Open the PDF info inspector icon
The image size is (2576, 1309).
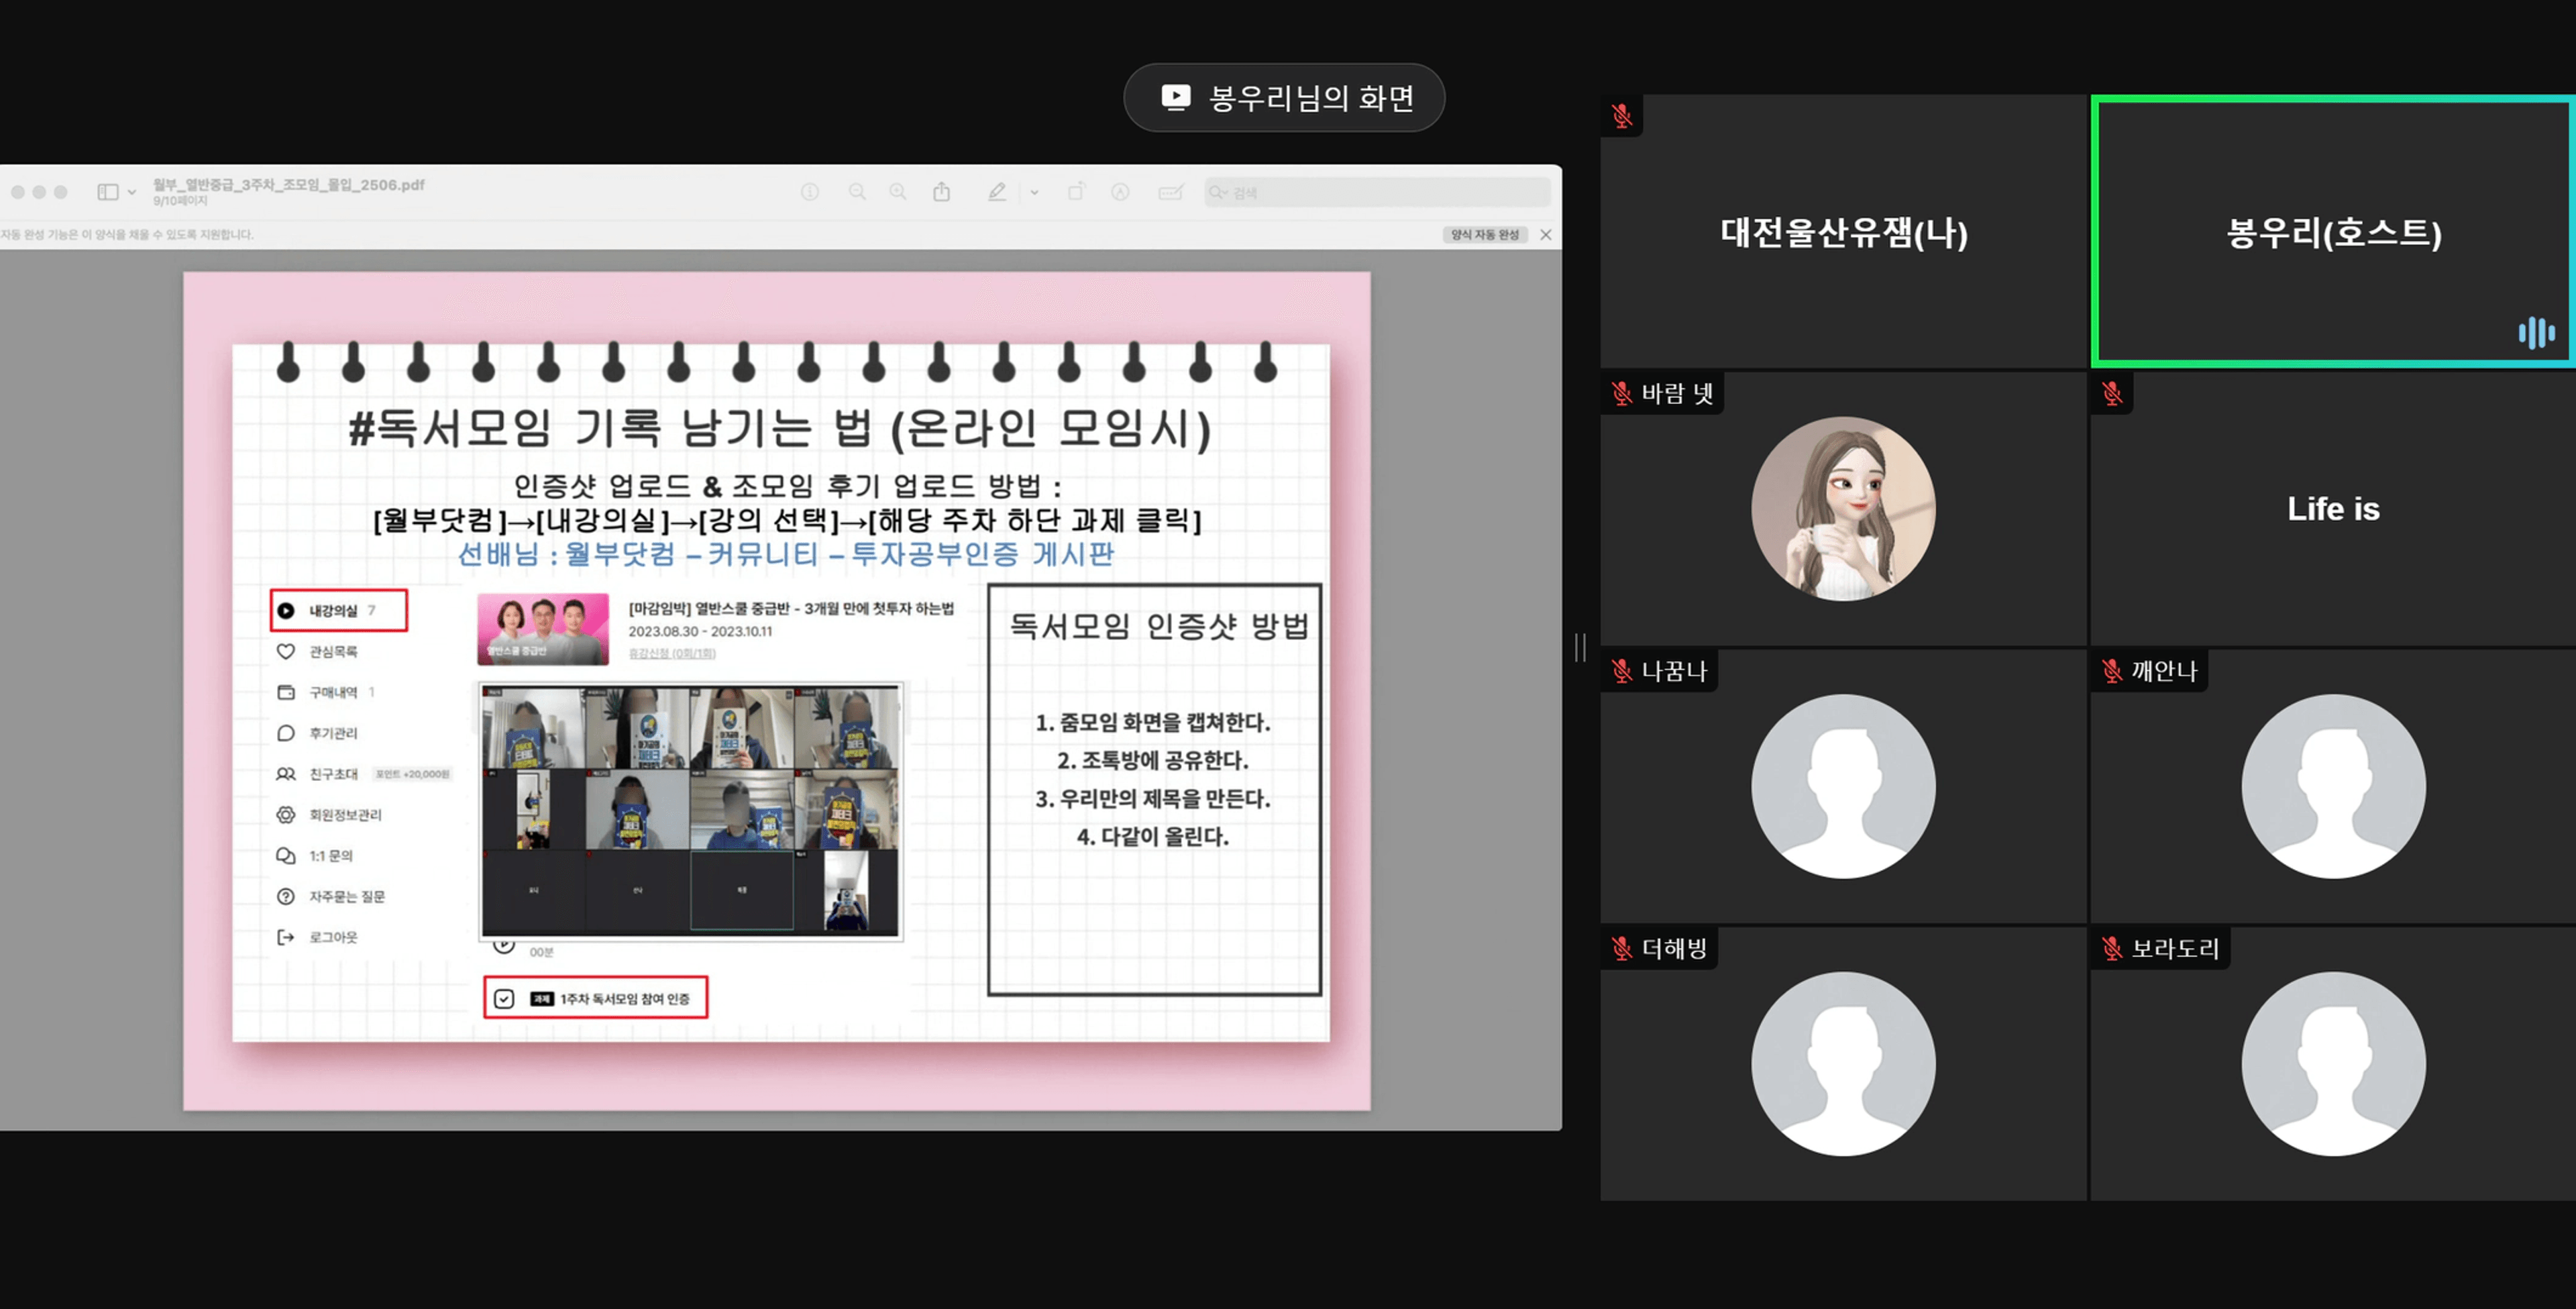coord(810,192)
